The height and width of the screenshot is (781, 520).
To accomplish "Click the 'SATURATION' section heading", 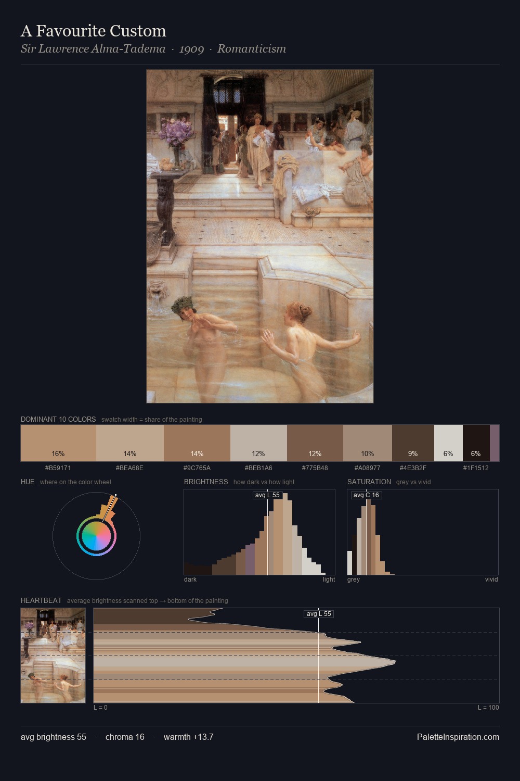I will click(x=369, y=482).
